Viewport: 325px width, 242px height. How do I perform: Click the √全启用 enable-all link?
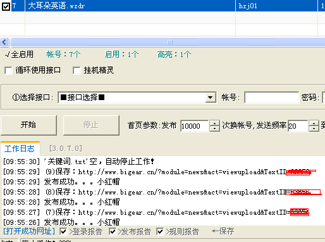click(x=19, y=54)
